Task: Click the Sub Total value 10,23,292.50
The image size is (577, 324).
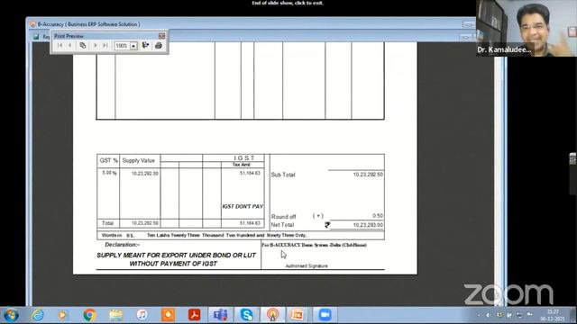Action: coord(368,175)
